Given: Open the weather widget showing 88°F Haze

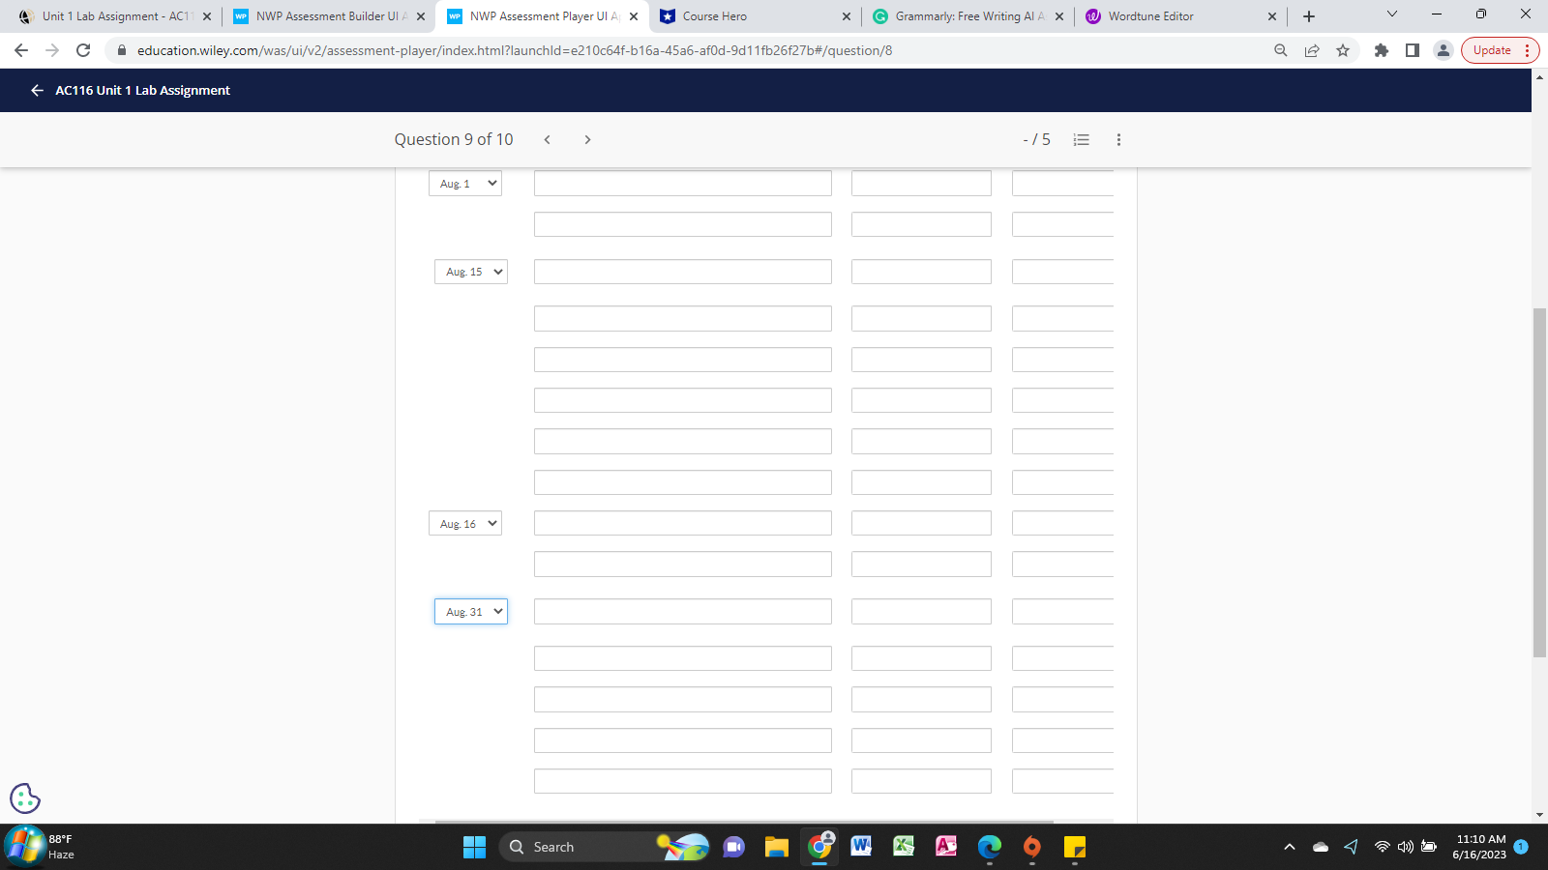Looking at the screenshot, I should point(41,847).
